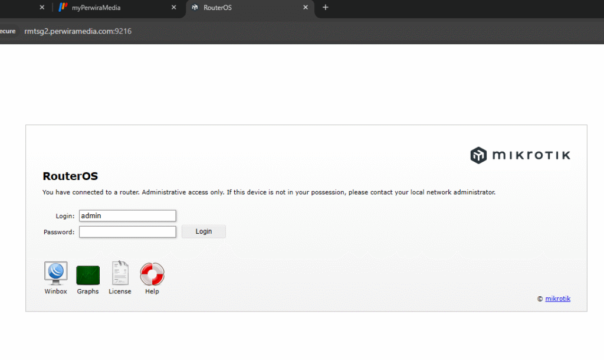604x360 pixels.
Task: Click the administrative access notice text
Action: [x=269, y=192]
